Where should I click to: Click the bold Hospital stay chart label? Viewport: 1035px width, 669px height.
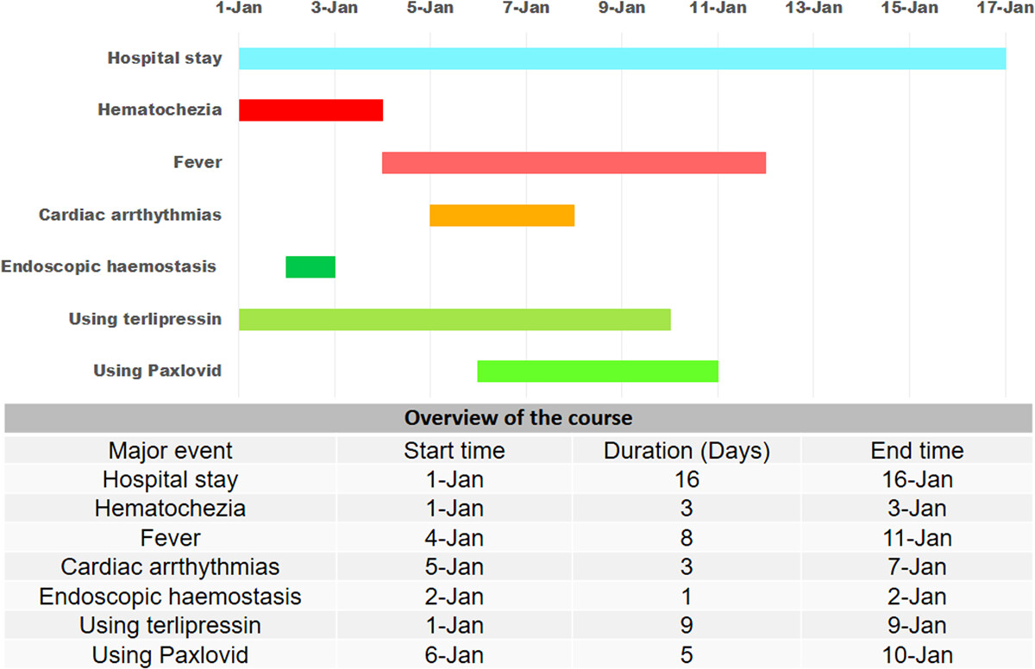click(x=165, y=59)
